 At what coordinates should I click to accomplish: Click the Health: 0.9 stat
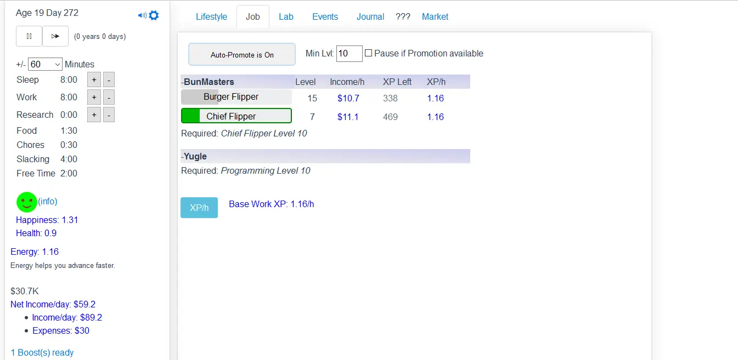point(36,233)
